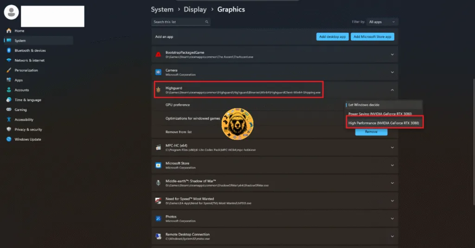Viewport: 475px width, 248px height.
Task: Click the mpc-hc64.exe path text
Action: 211,150
